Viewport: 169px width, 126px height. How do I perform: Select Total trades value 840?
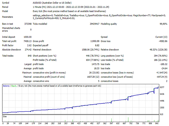coord(30,56)
